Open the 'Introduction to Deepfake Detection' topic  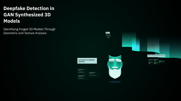click(x=87, y=61)
